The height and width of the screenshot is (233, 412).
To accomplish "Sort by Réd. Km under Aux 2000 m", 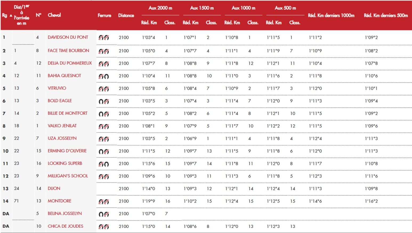I will [149, 23].
